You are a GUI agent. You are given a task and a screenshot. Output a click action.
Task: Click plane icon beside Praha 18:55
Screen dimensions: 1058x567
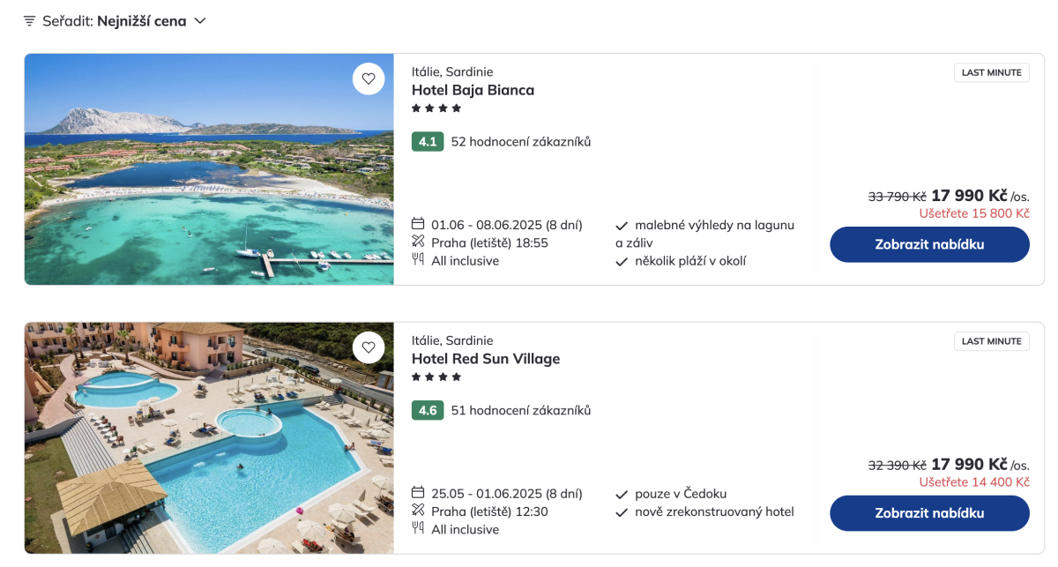(x=419, y=242)
